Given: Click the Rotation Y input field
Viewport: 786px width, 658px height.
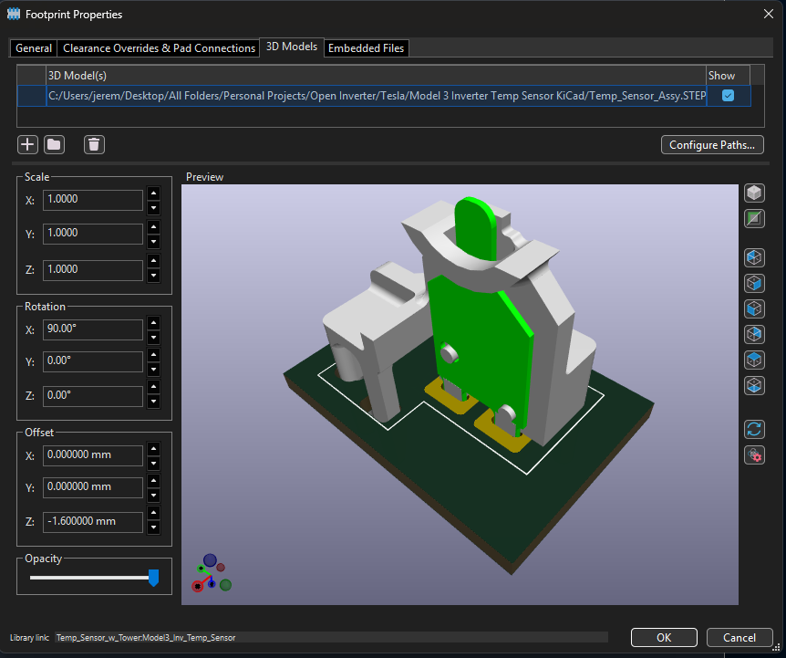Looking at the screenshot, I should (93, 362).
